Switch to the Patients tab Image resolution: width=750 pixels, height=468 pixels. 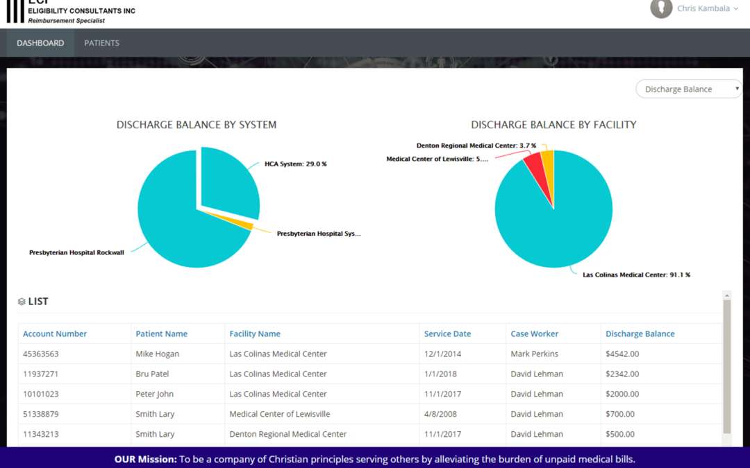pyautogui.click(x=101, y=43)
